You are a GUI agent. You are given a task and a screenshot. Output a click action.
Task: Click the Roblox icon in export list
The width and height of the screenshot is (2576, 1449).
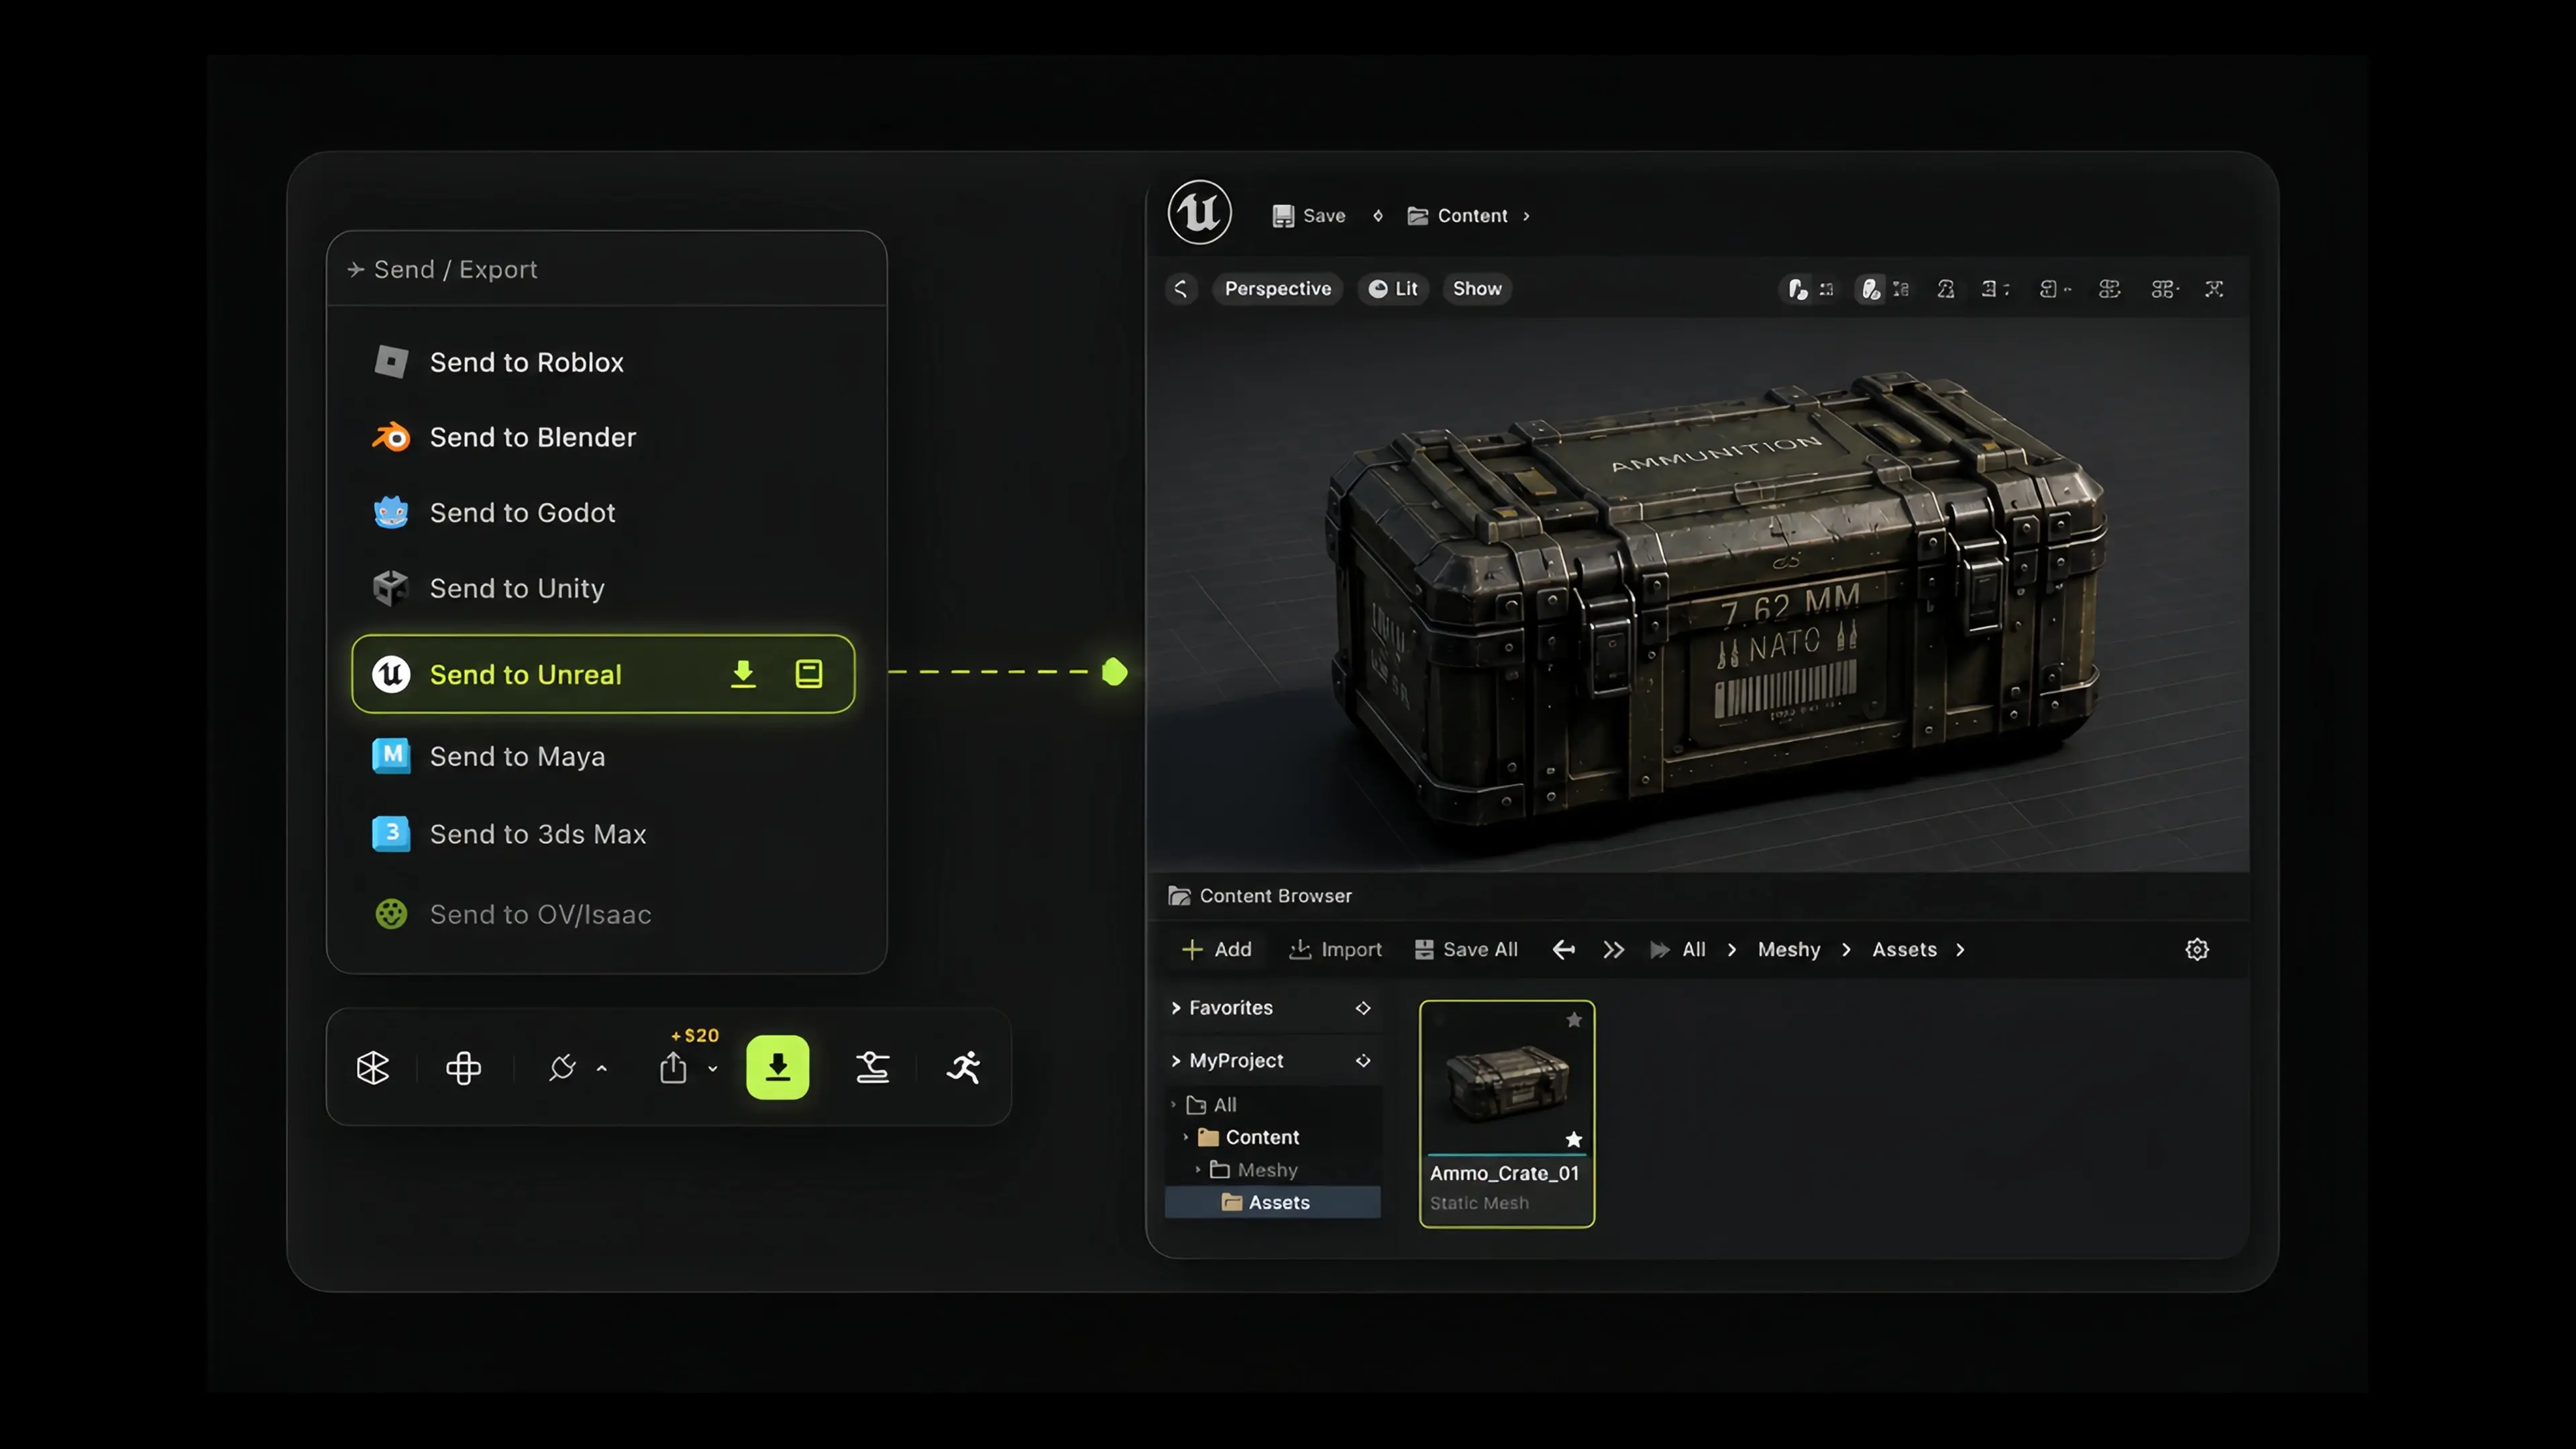[391, 362]
